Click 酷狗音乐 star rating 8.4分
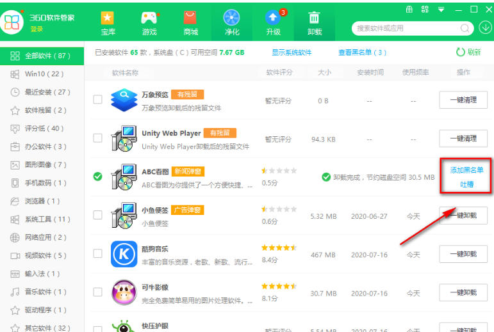The width and height of the screenshot is (494, 332). pos(279,248)
